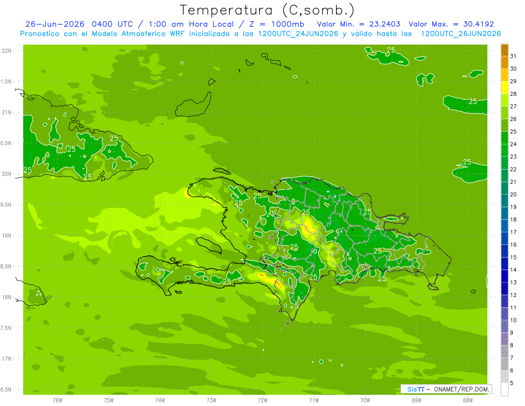Click the '19N' latitude axis label
Viewport: 525px width, 406px height.
[x=7, y=235]
